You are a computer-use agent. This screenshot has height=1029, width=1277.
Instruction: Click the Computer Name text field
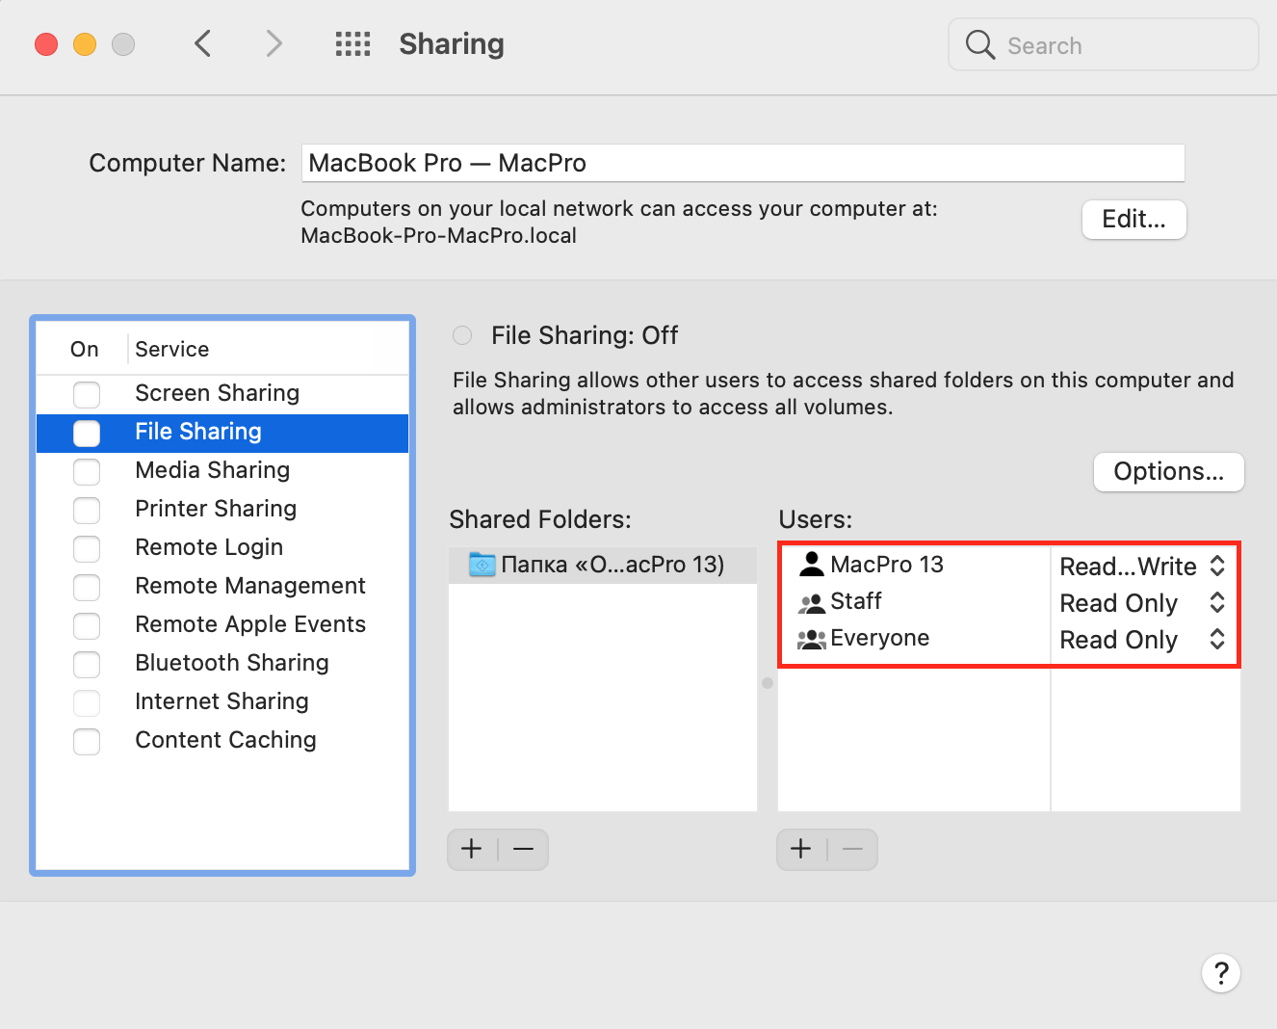pyautogui.click(x=743, y=163)
